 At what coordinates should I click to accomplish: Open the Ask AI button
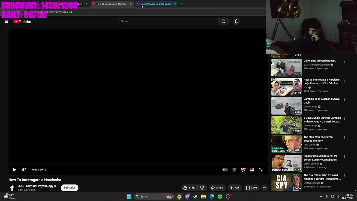tap(234, 188)
